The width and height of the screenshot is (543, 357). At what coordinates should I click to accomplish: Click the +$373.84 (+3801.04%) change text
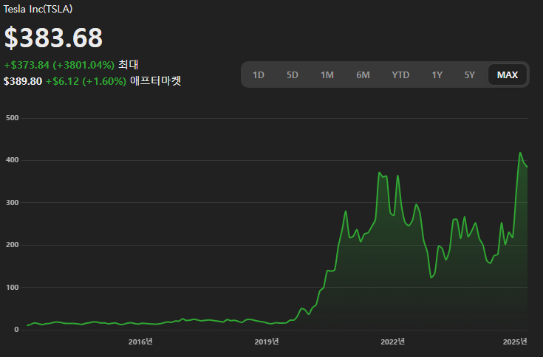pos(59,65)
